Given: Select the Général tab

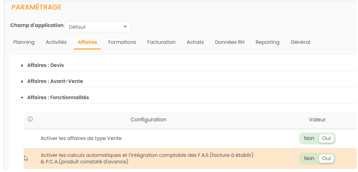Looking at the screenshot, I should point(300,42).
